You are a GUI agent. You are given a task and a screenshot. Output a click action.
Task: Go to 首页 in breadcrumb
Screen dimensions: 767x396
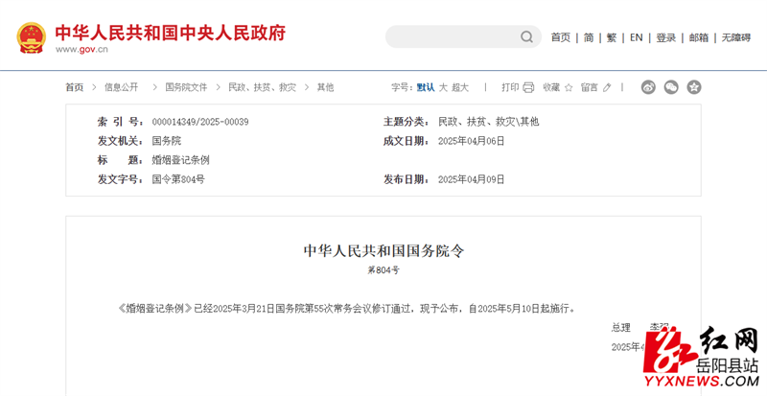pos(75,87)
